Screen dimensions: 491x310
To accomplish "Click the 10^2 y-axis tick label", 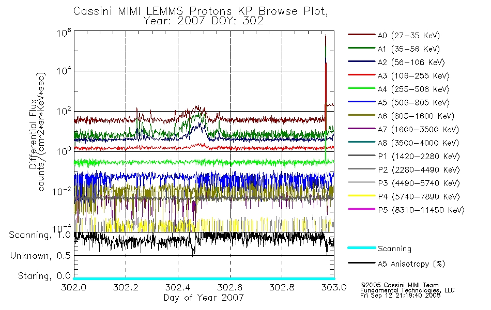I will pos(64,111).
